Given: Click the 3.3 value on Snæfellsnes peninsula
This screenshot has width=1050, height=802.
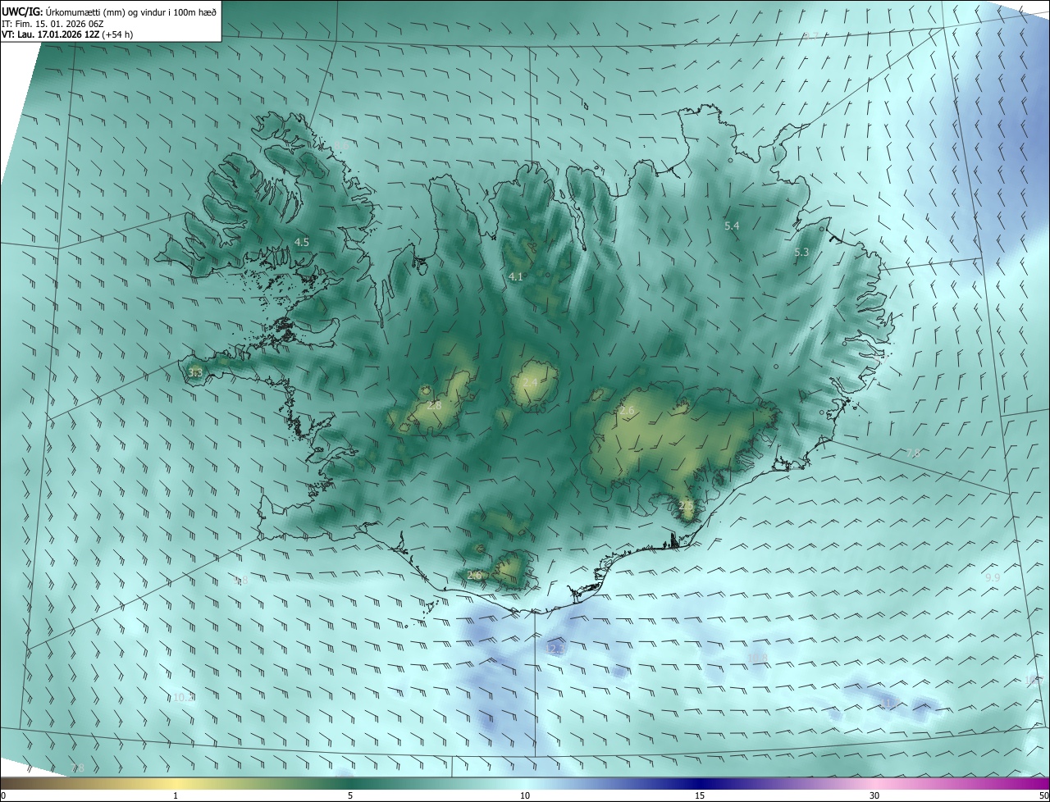Looking at the screenshot, I should [195, 373].
